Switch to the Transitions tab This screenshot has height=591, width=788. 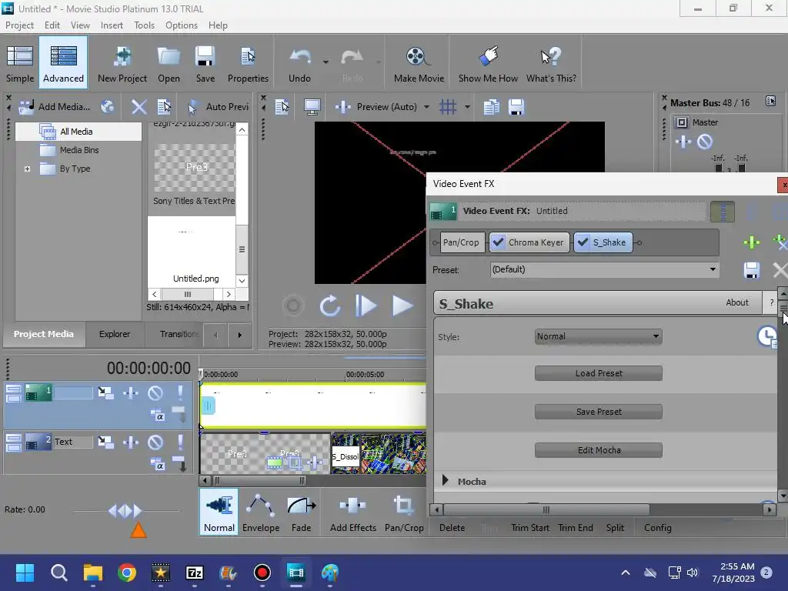pyautogui.click(x=178, y=334)
